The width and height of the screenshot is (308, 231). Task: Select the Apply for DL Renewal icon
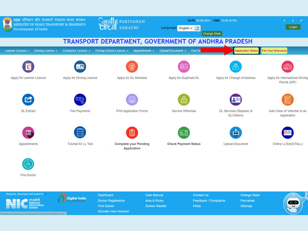pos(132,67)
